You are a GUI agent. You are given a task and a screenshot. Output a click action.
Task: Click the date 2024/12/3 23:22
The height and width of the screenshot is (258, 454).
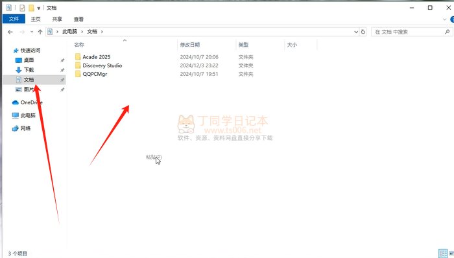click(199, 65)
